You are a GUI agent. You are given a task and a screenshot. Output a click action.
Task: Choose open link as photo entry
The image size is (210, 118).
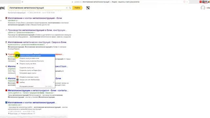(35, 64)
